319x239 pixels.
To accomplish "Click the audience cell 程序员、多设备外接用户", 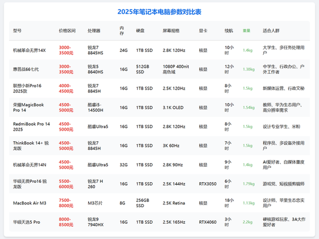I will pyautogui.click(x=283, y=146).
